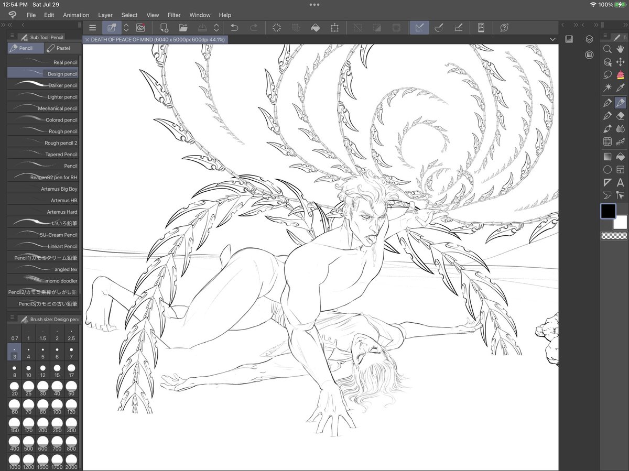Open smartphone connection icon in command bar
The height and width of the screenshot is (471, 629).
[x=481, y=28]
